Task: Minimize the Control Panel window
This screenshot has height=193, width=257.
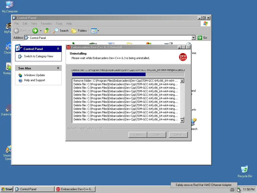Action: (x=200, y=18)
